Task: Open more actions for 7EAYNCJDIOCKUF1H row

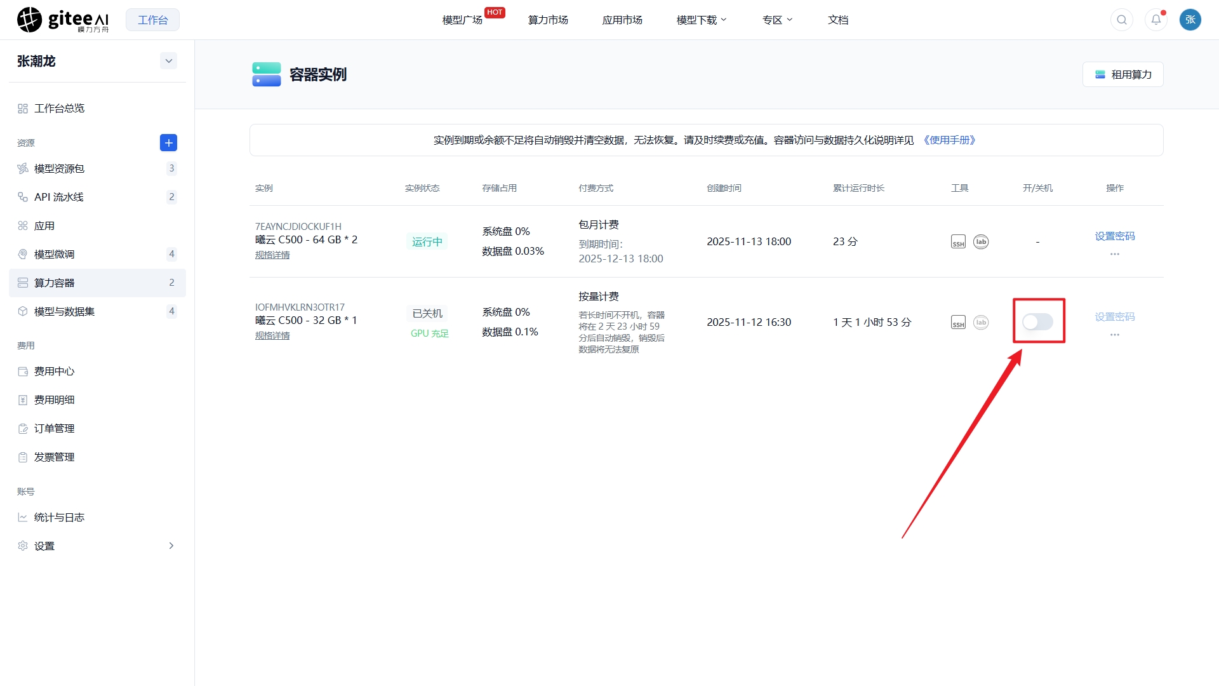Action: tap(1115, 254)
